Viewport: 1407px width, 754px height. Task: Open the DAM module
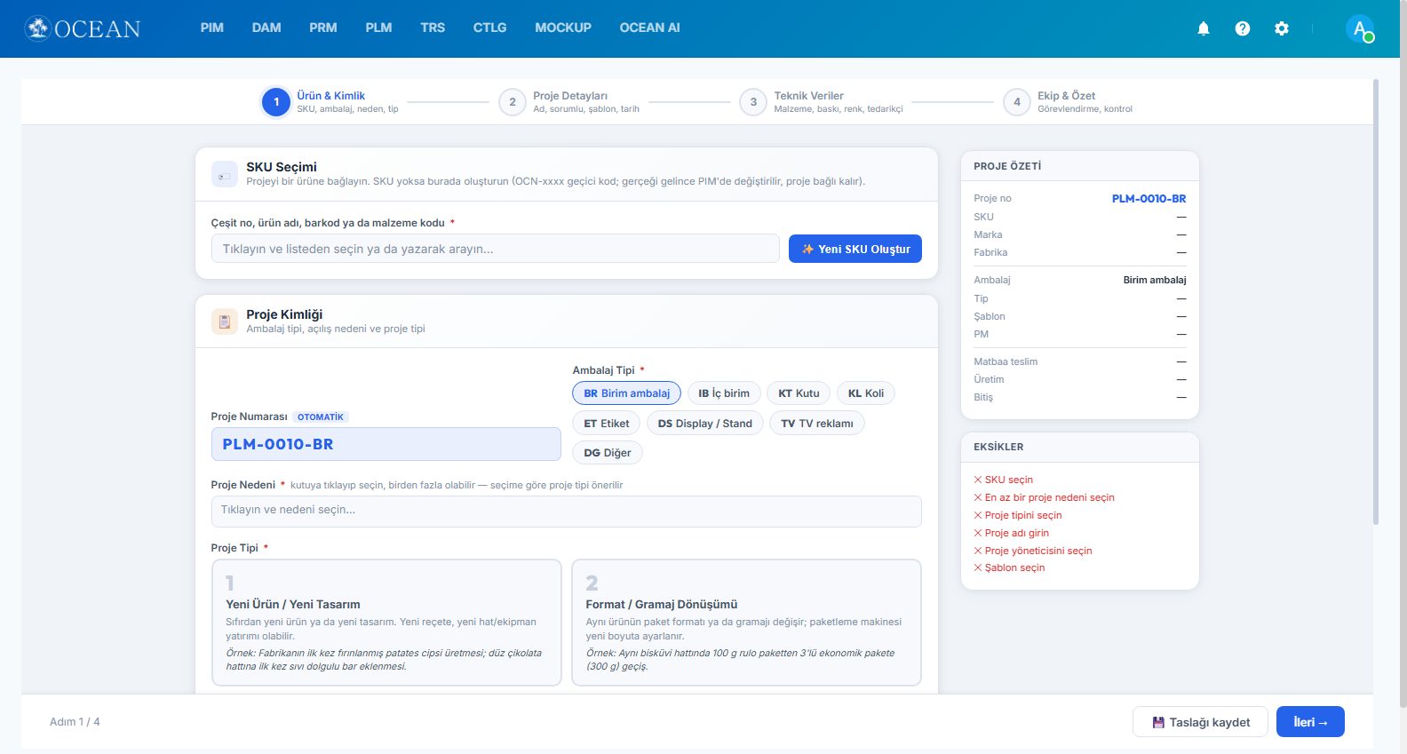[x=266, y=28]
